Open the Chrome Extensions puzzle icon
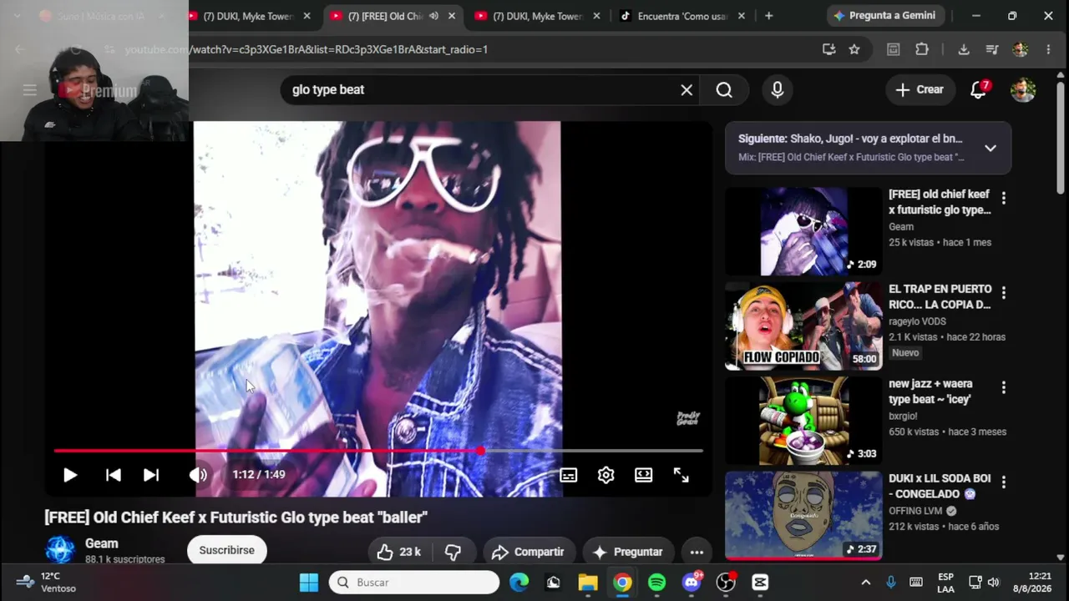Screen dimensions: 1069x601 (922, 49)
